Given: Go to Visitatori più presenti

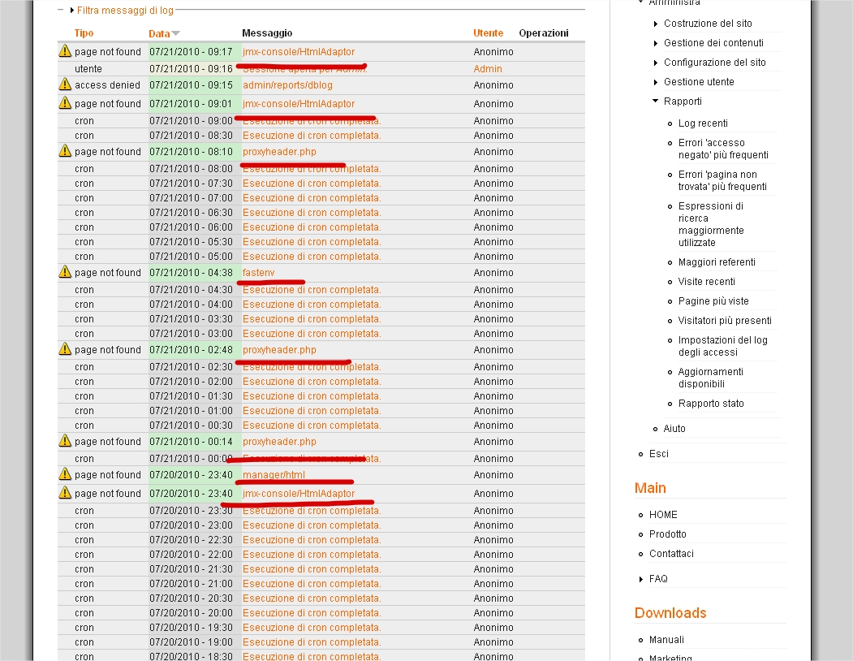Looking at the screenshot, I should click(725, 321).
